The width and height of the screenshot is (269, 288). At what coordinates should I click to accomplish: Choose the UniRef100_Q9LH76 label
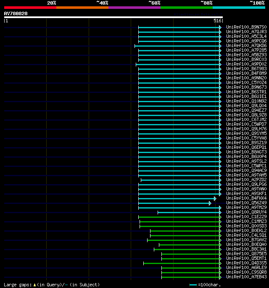[246, 129]
